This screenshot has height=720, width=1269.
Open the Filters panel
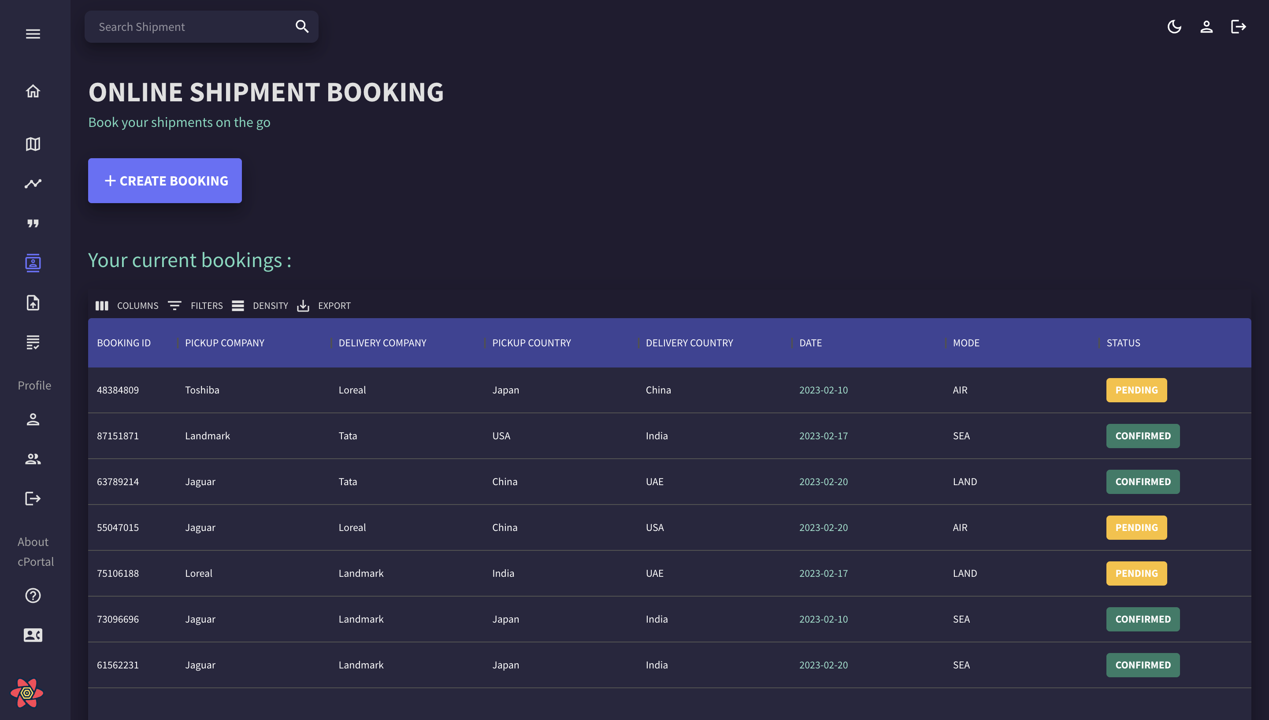coord(195,306)
